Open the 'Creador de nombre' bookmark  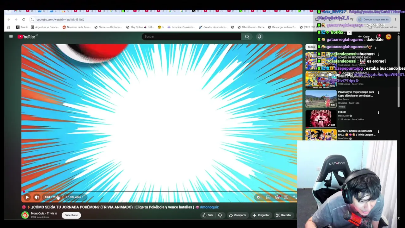[213, 27]
